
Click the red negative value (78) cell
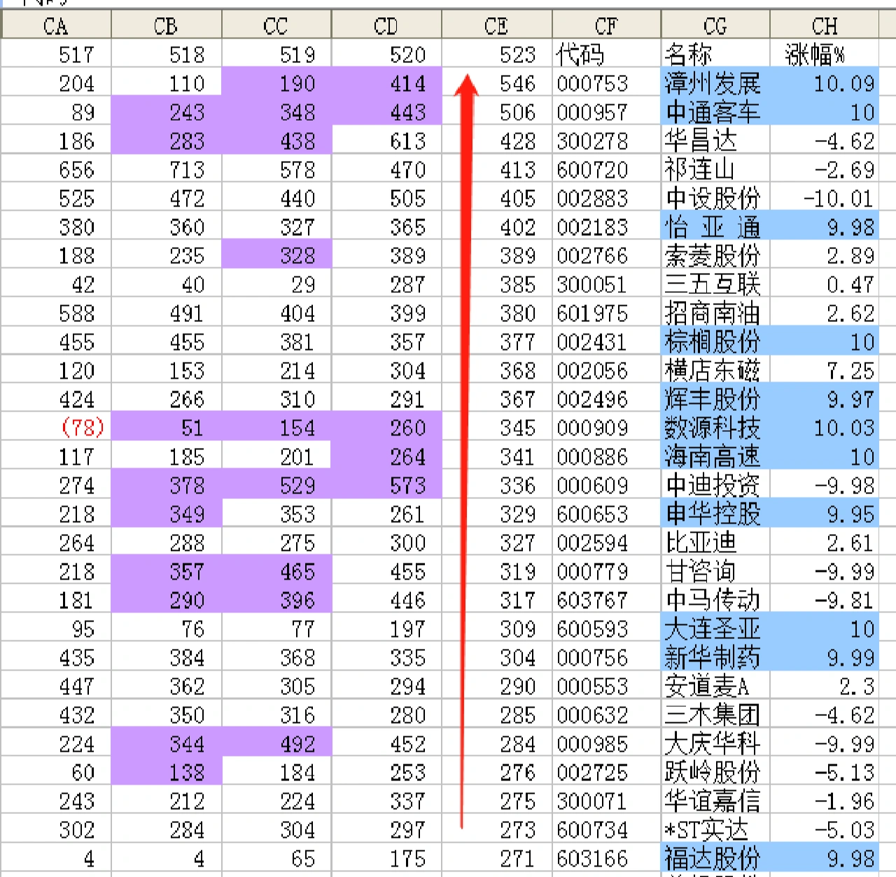point(56,428)
